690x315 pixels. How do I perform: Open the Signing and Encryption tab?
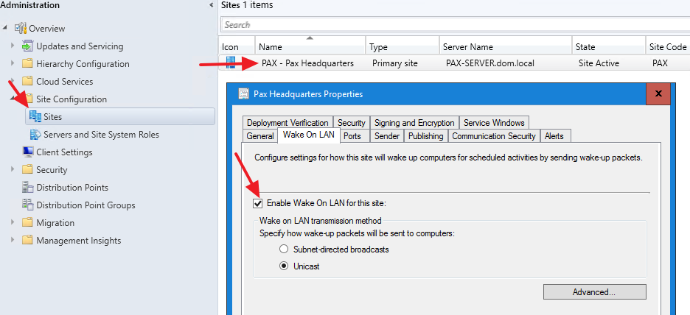(414, 123)
